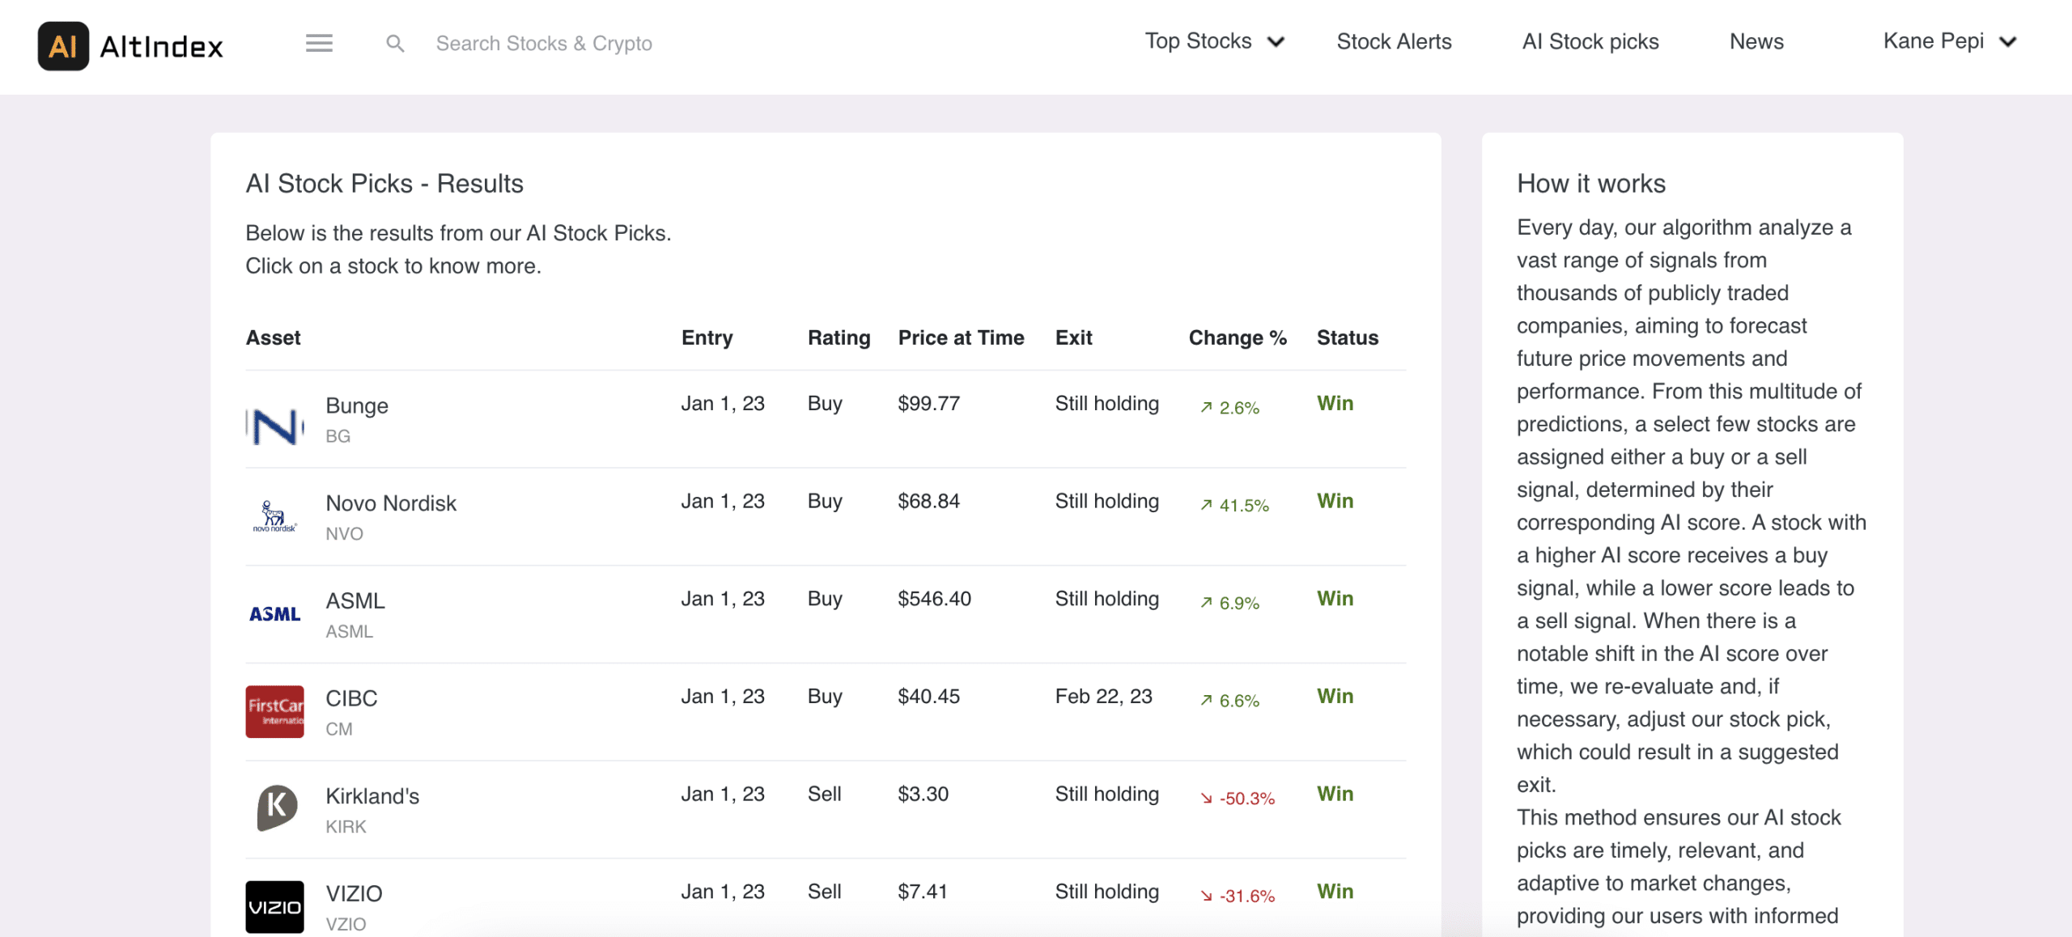Open the Bunge stock row
The image size is (2072, 937).
pos(826,419)
